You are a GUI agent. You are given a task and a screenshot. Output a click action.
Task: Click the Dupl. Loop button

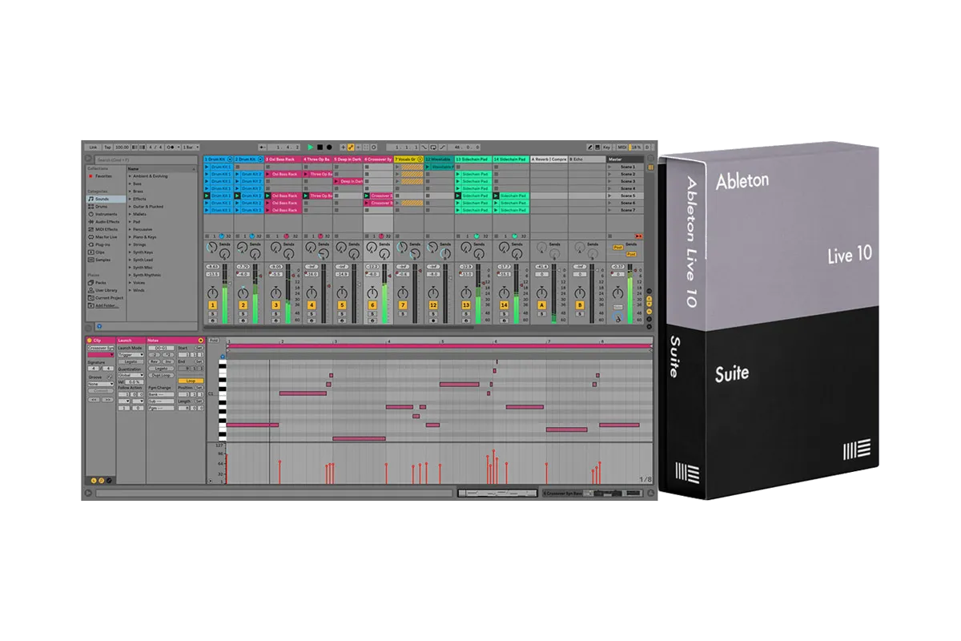(x=161, y=374)
